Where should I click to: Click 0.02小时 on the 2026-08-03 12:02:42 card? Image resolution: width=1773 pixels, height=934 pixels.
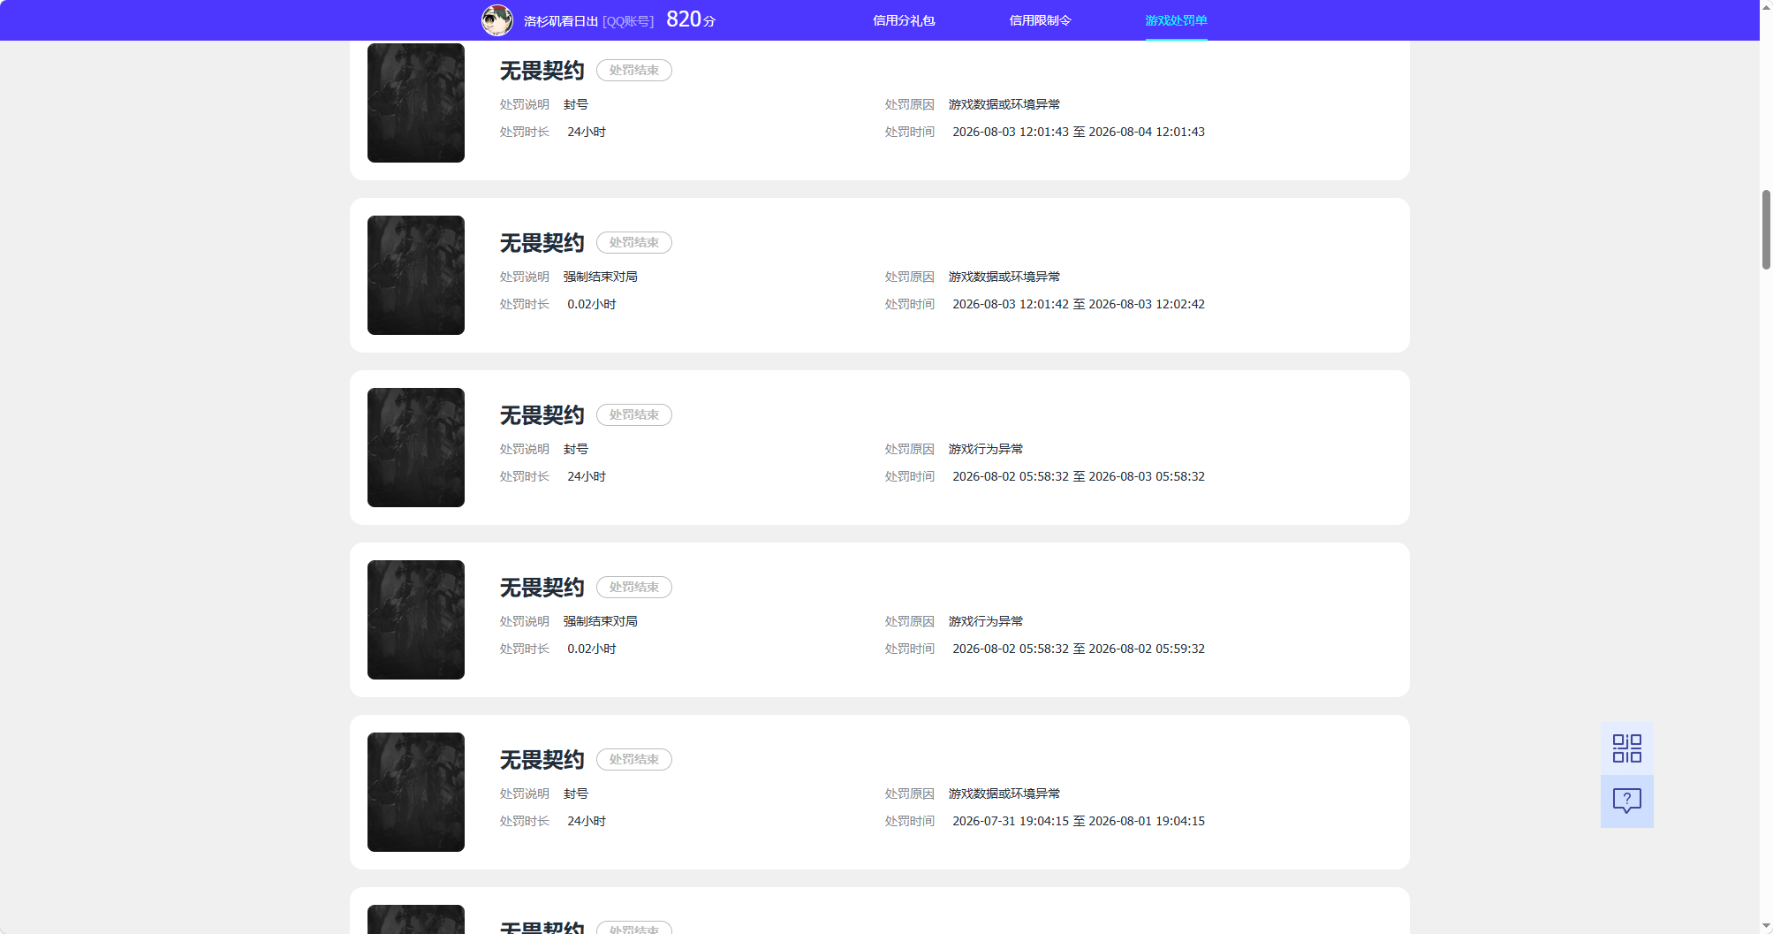point(592,304)
